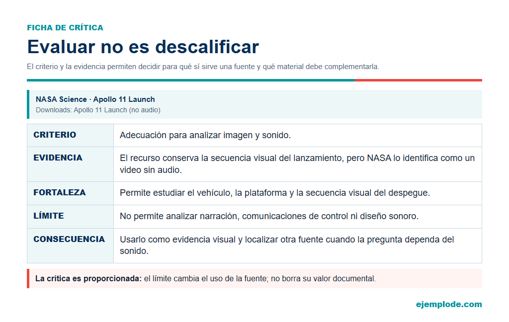Select the CRITERIO row label

(x=55, y=135)
